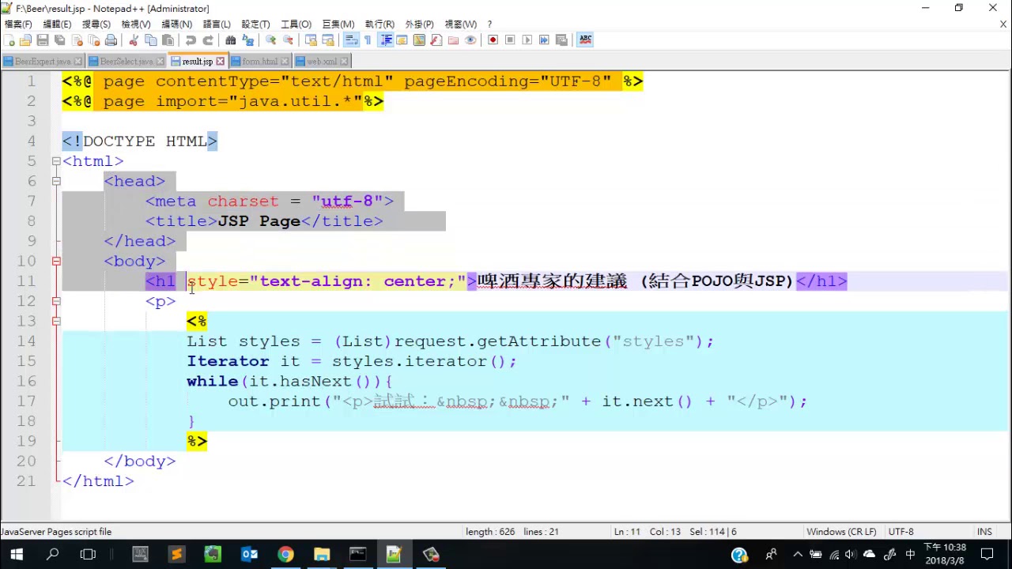Save the current file via toolbar

point(43,40)
